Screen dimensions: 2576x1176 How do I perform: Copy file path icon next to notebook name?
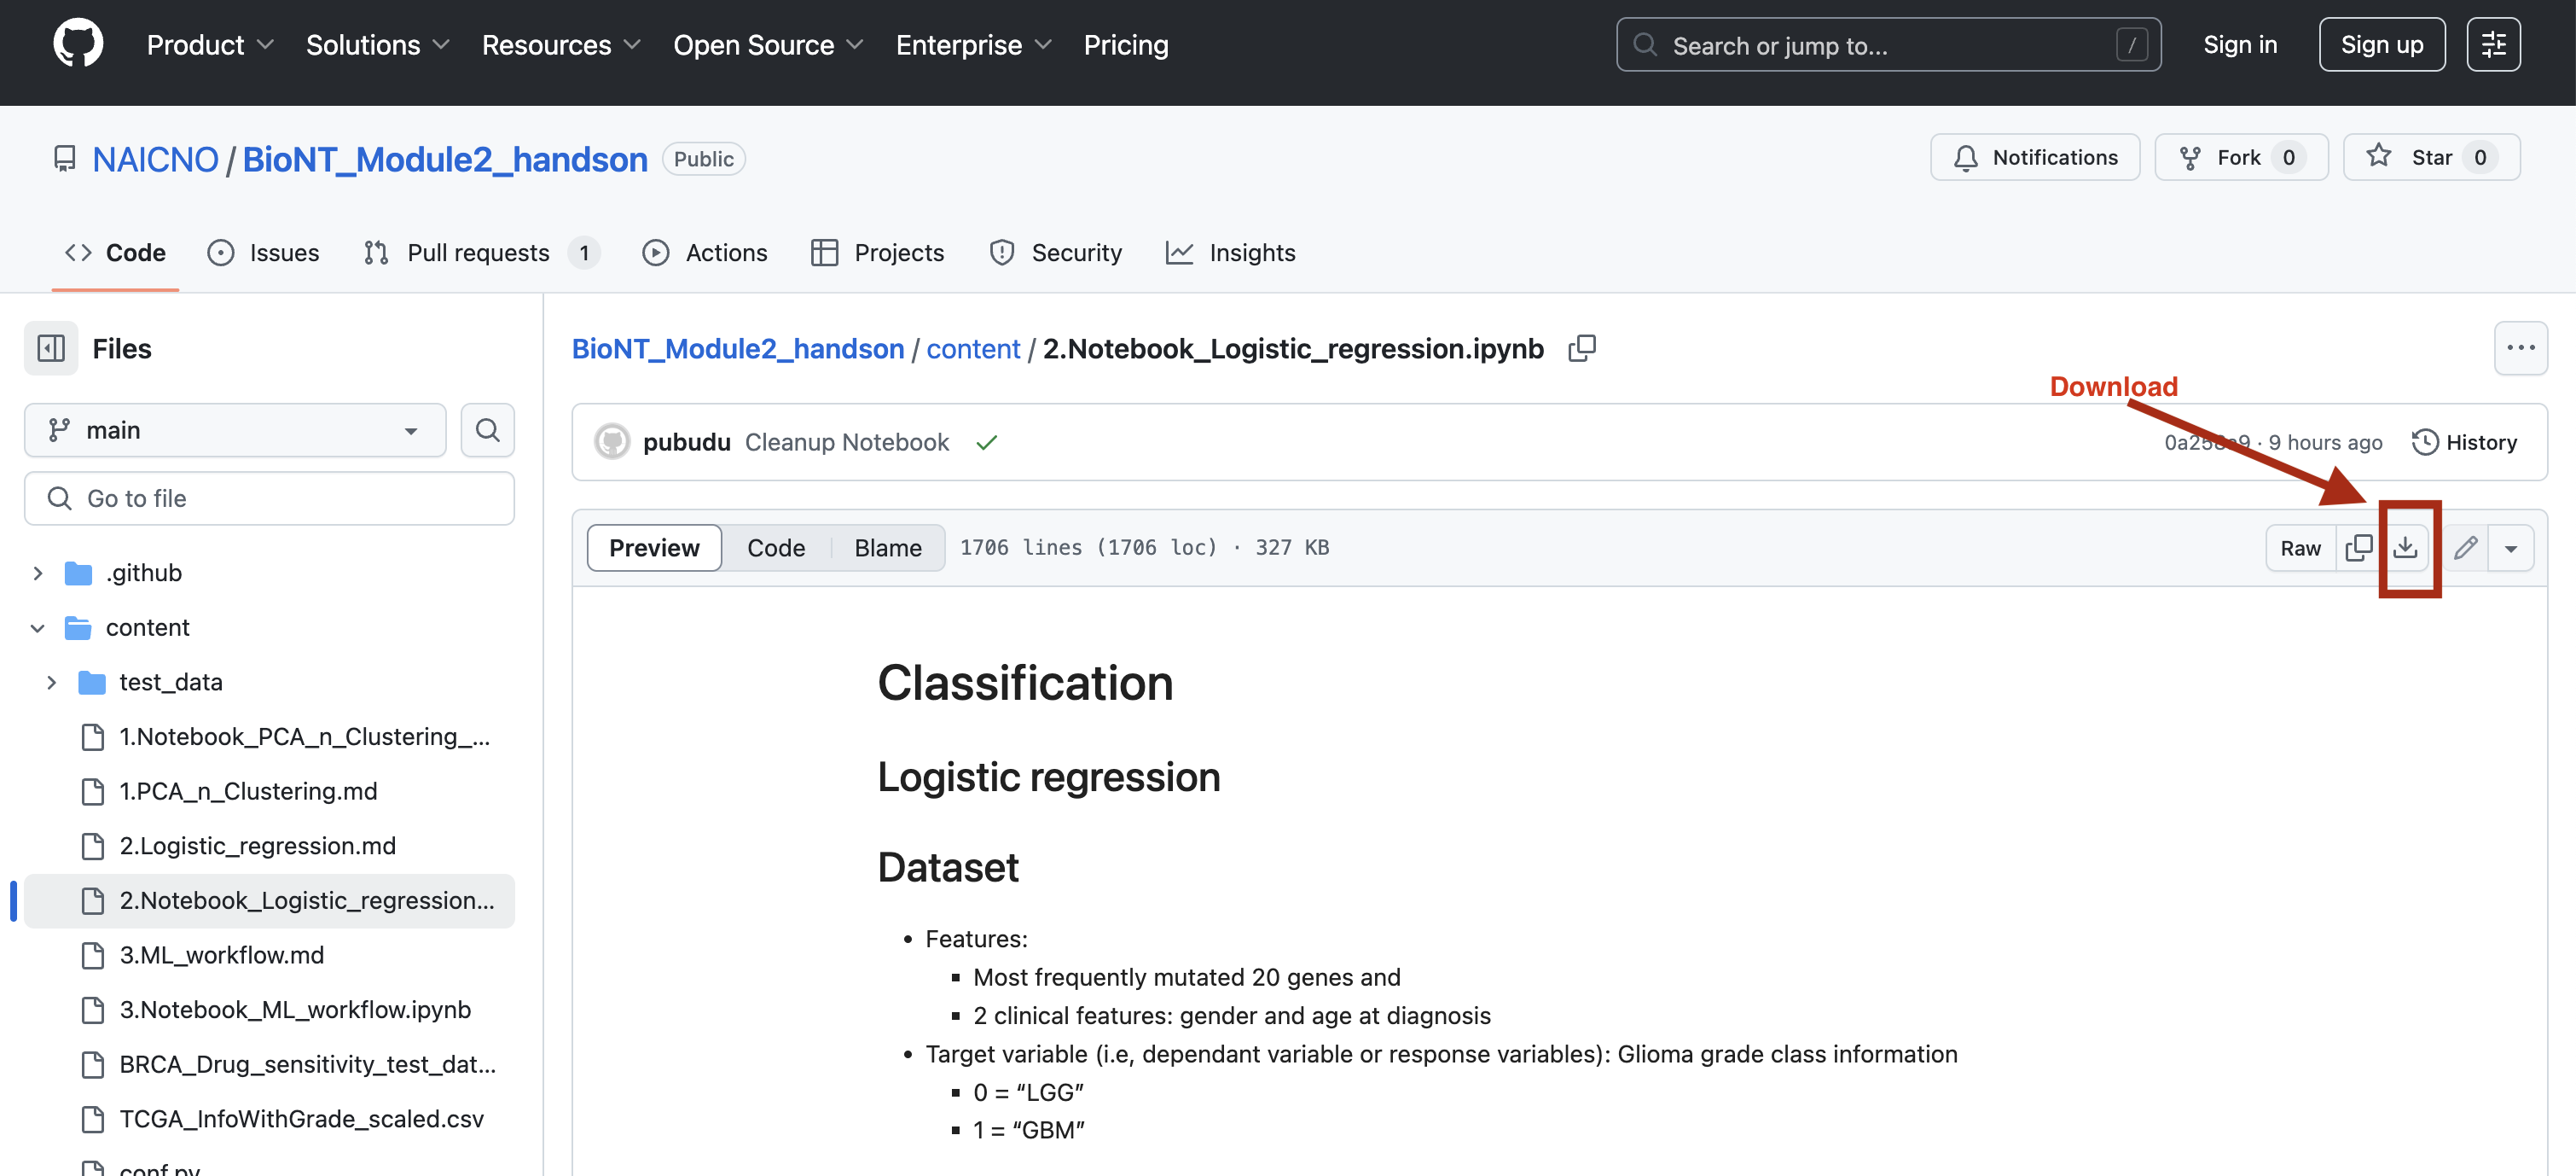click(x=1582, y=348)
